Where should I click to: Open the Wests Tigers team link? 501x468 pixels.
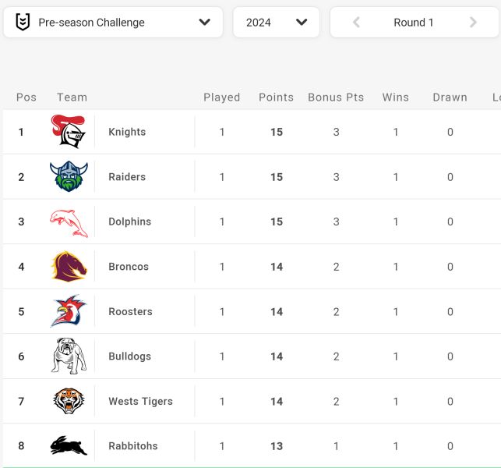pos(140,401)
